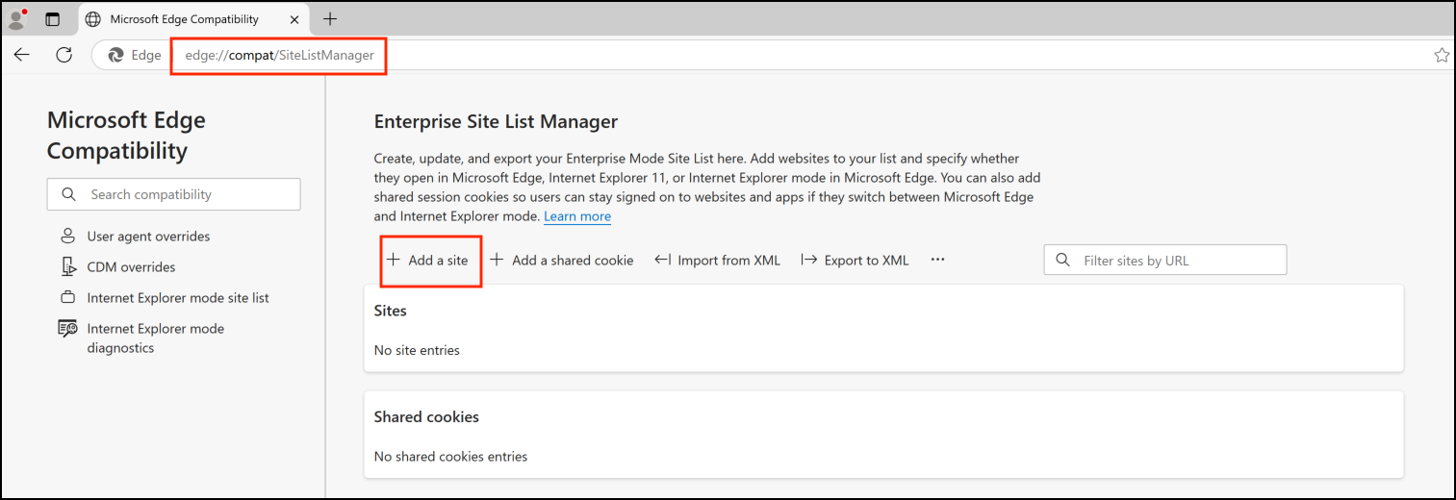The width and height of the screenshot is (1456, 500).
Task: Choose Import from XML
Action: 718,260
